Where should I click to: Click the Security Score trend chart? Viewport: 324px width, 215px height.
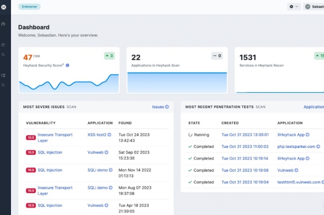[x=69, y=83]
